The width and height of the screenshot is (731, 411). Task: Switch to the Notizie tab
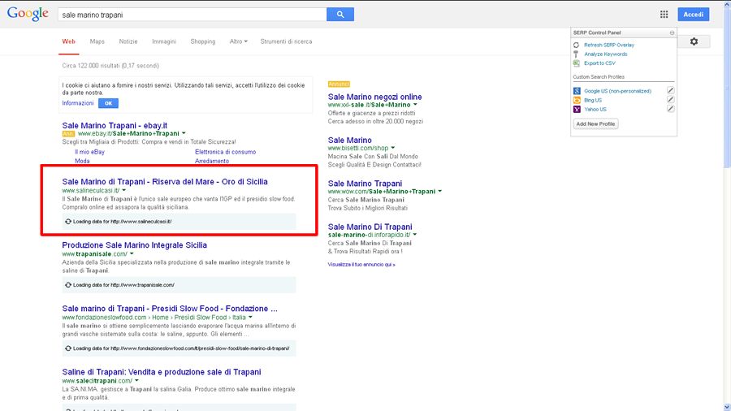coord(128,41)
